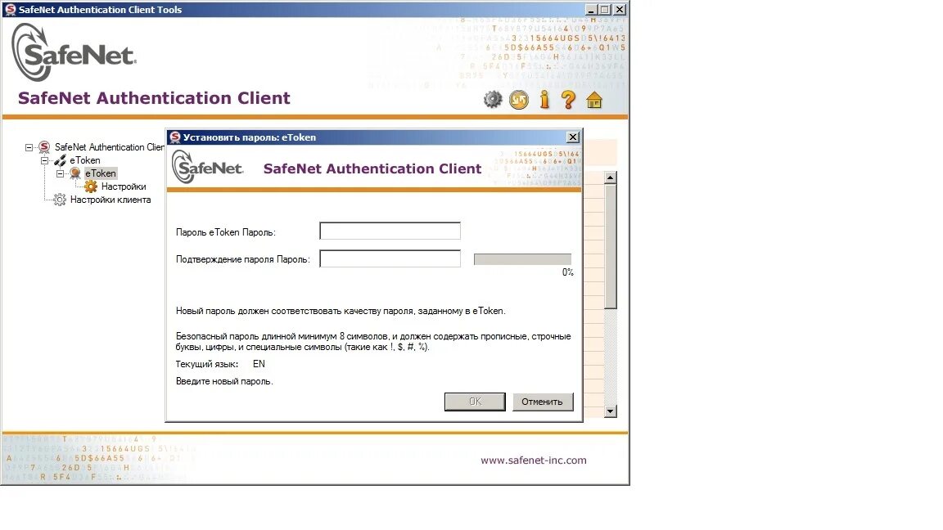
Task: Click the Настройки клиента gear icon
Action: coord(60,200)
